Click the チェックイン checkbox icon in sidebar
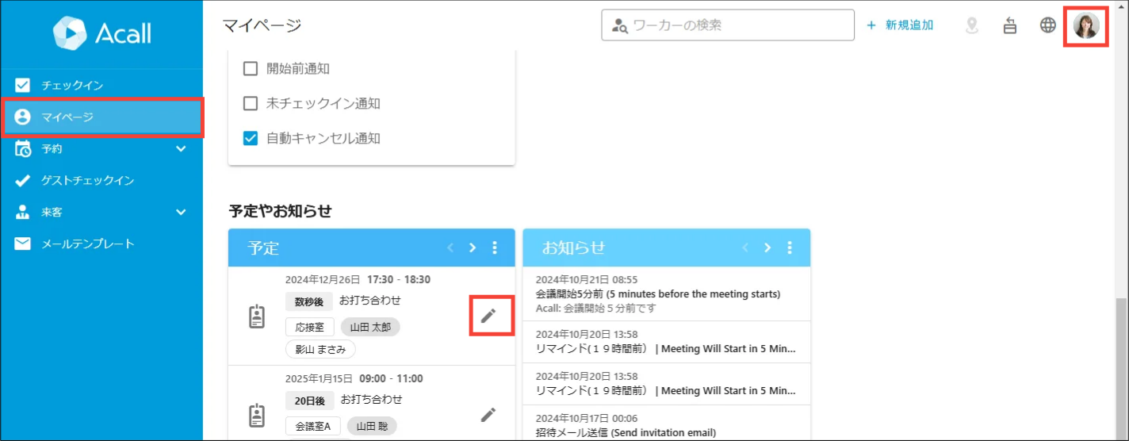This screenshot has width=1129, height=441. coord(23,85)
